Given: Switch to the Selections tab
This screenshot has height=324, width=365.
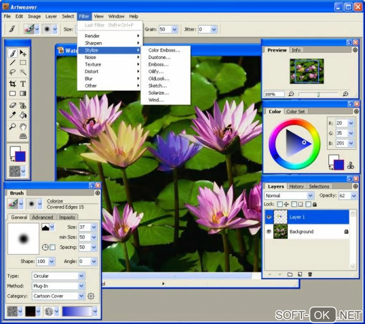Looking at the screenshot, I should (319, 186).
